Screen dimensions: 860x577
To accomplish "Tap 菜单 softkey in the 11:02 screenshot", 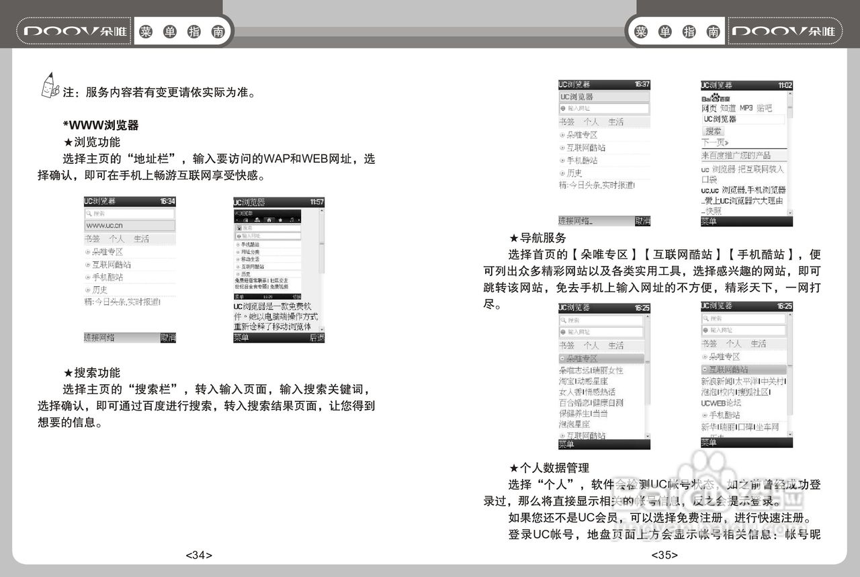I will [709, 221].
